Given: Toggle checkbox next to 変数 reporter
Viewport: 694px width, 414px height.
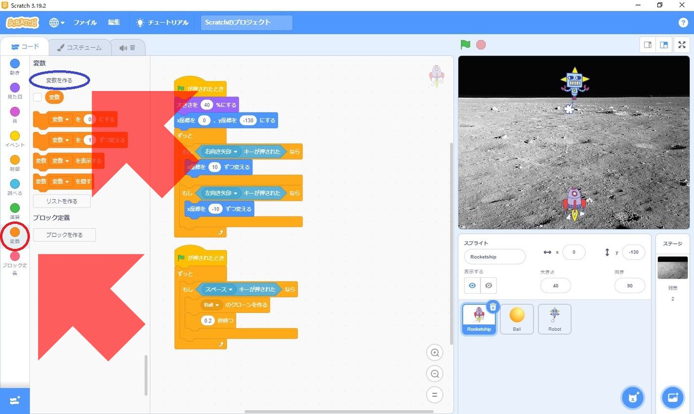Looking at the screenshot, I should [37, 97].
